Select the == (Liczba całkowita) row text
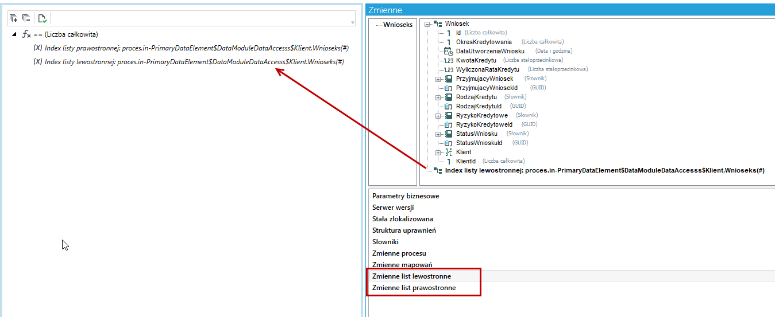 click(x=65, y=34)
